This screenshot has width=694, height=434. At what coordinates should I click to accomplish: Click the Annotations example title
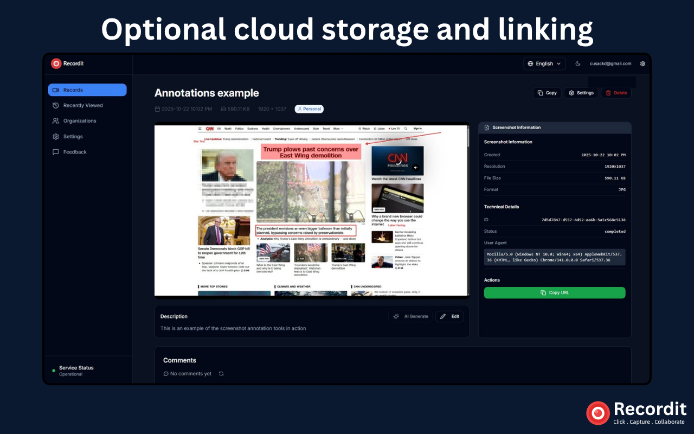pos(207,93)
